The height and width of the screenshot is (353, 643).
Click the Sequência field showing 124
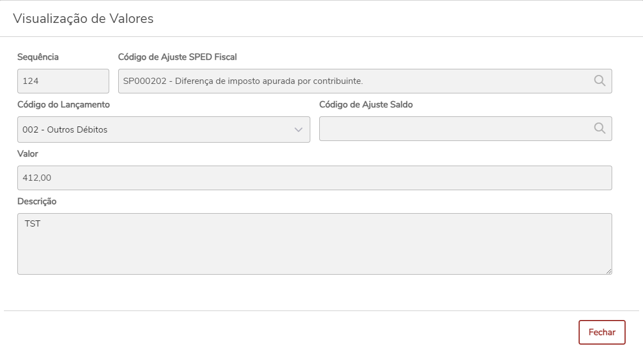63,81
